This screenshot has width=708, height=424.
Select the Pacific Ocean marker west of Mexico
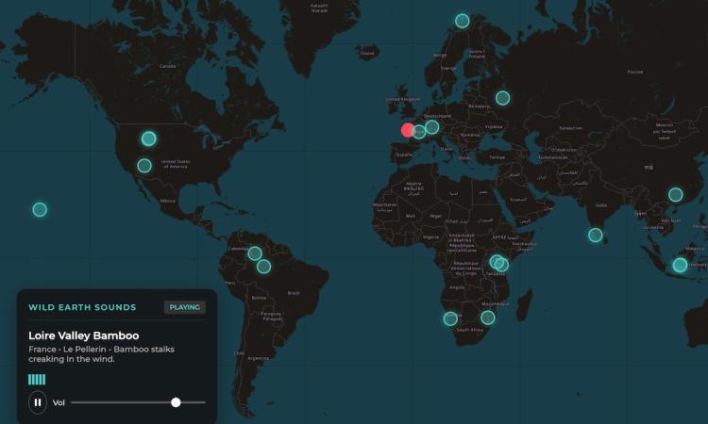(40, 209)
